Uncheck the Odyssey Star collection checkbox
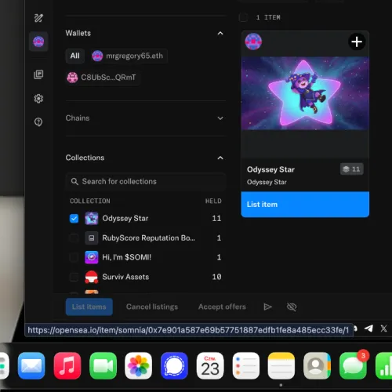Image resolution: width=392 pixels, height=392 pixels. pos(74,218)
